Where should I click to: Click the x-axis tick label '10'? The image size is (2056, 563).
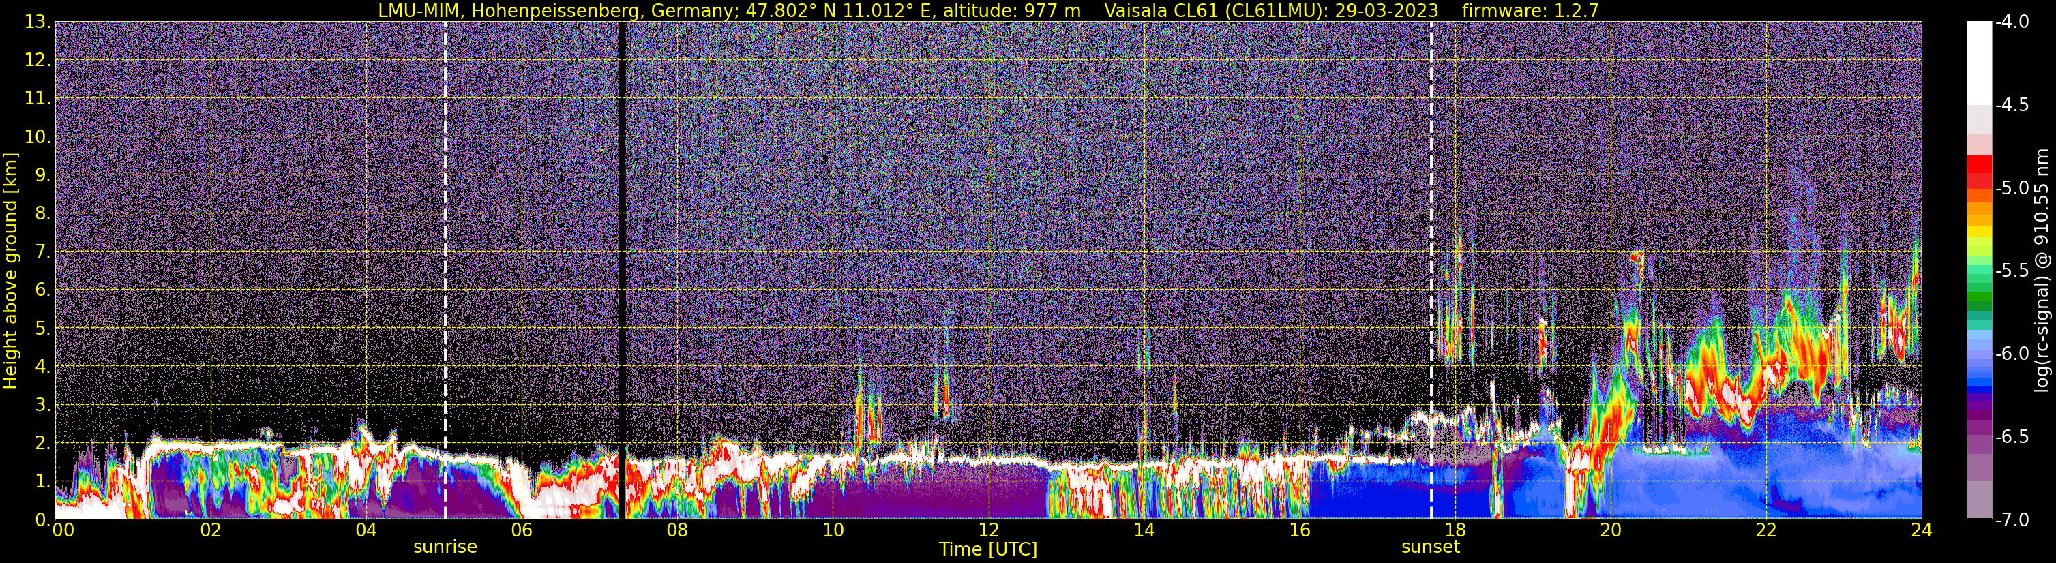pos(833,530)
